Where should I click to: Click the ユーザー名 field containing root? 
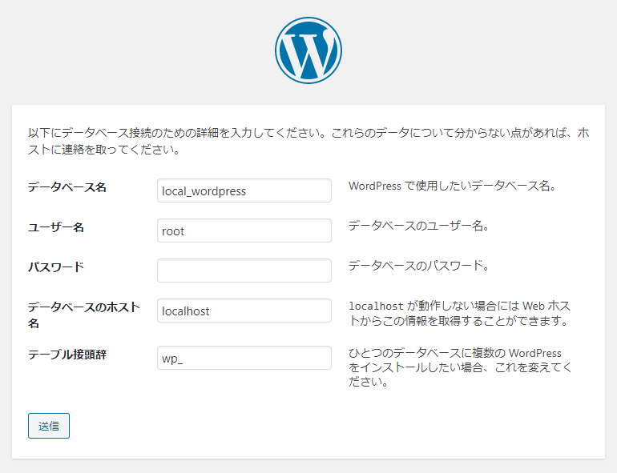pyautogui.click(x=244, y=230)
